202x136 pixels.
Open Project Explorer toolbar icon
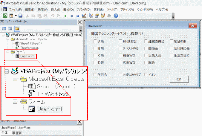(91, 16)
